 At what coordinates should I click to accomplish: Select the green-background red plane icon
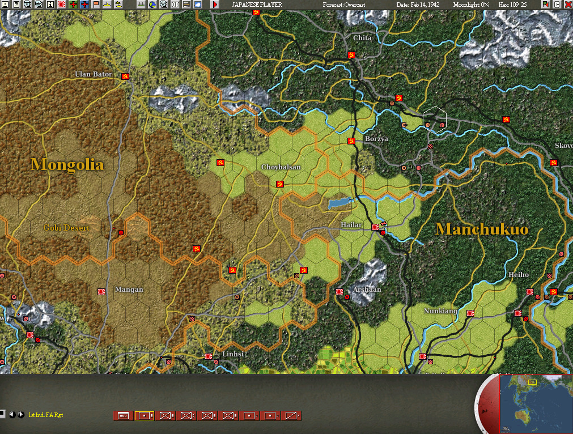coord(73,5)
